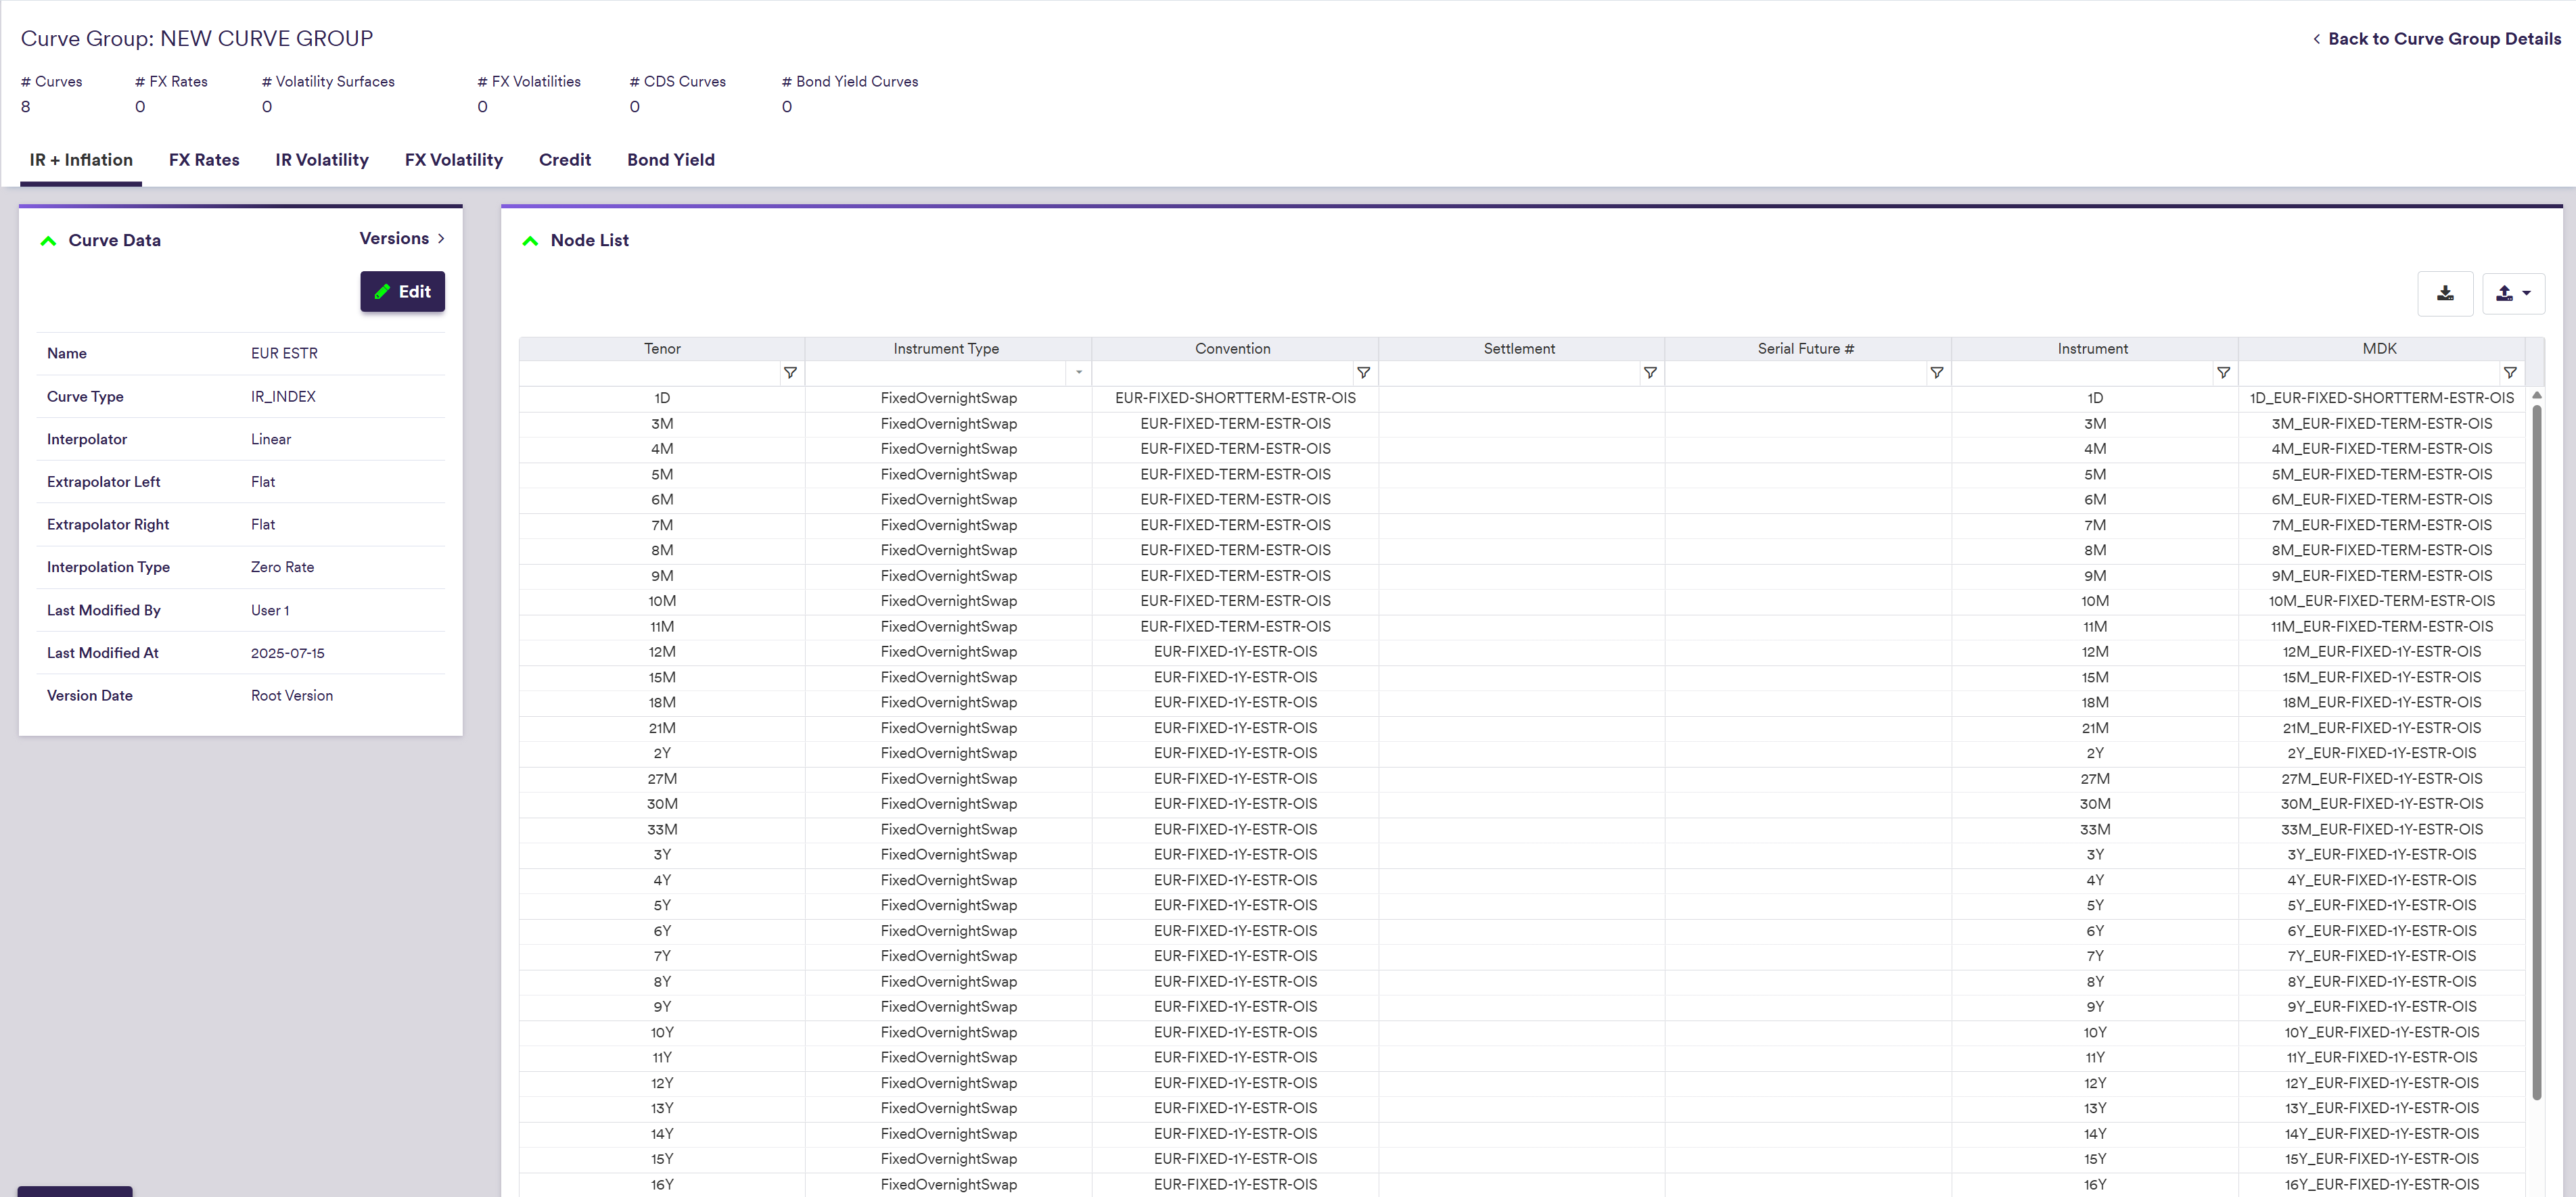Switch to the FX Rates tab
The height and width of the screenshot is (1197, 2576).
[x=204, y=160]
